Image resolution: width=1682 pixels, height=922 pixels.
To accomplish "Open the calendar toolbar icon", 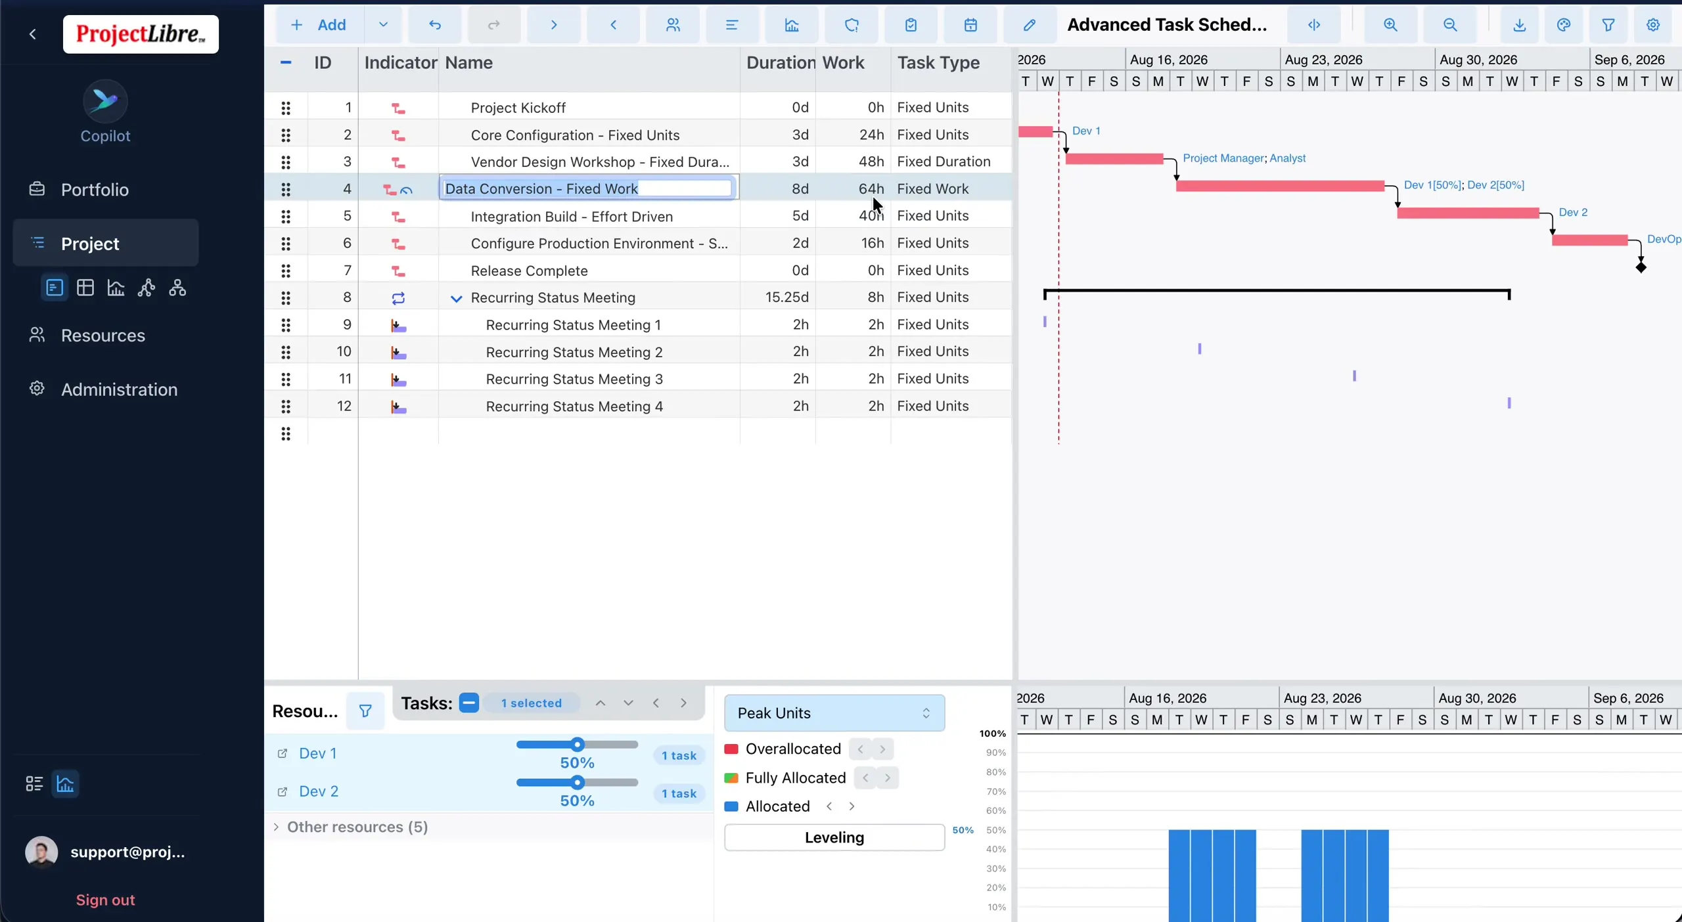I will point(970,25).
